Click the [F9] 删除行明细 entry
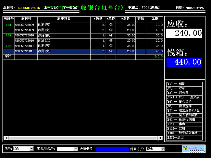 click(x=184, y=120)
